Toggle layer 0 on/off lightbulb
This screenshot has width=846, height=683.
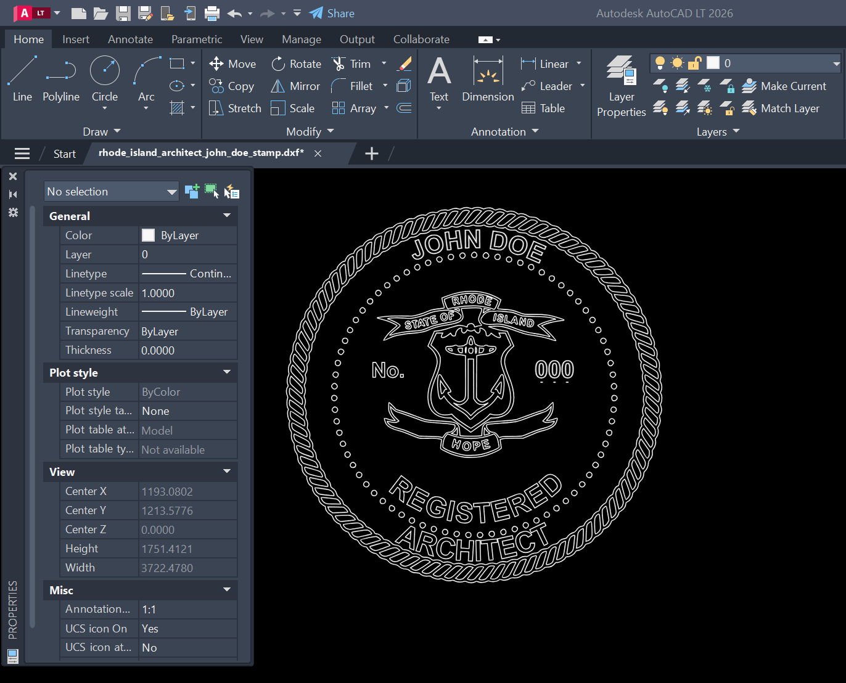coord(660,63)
